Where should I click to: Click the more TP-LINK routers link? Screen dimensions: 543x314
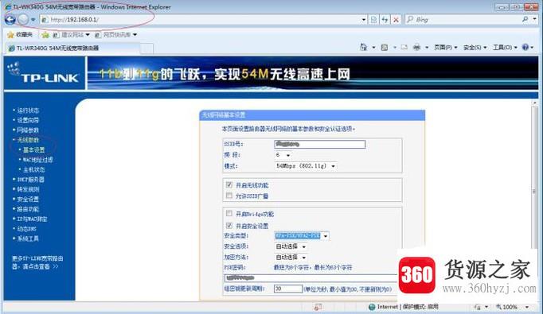tap(37, 262)
